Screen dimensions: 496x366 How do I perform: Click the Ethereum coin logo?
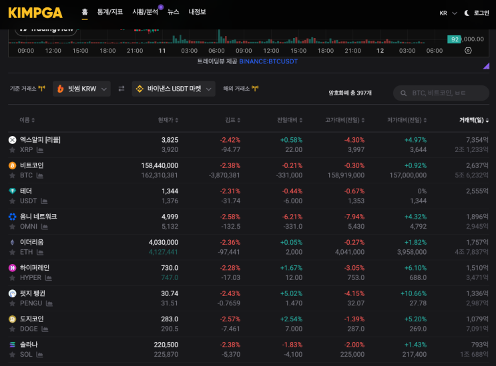tap(12, 242)
